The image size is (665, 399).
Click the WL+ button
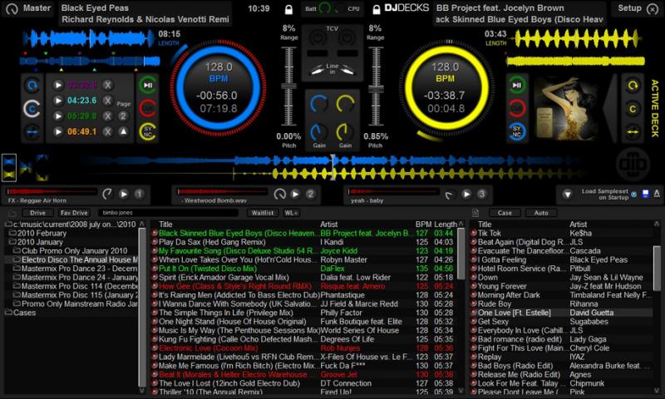coord(291,213)
